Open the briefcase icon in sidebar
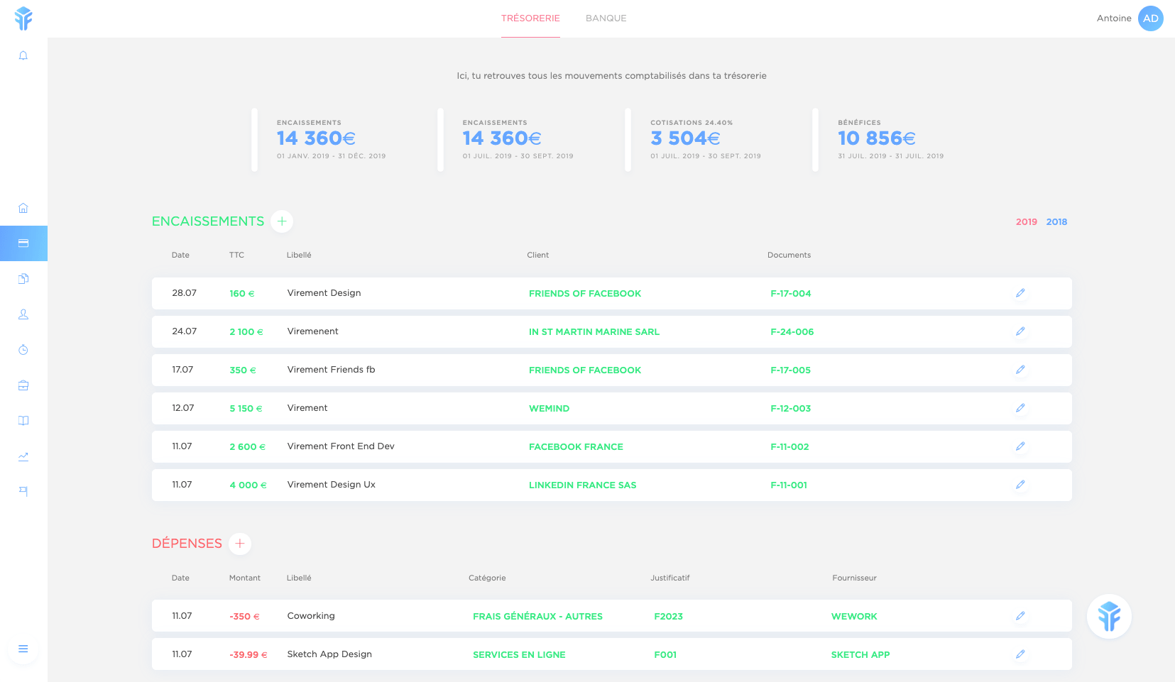Image resolution: width=1175 pixels, height=682 pixels. coord(23,385)
